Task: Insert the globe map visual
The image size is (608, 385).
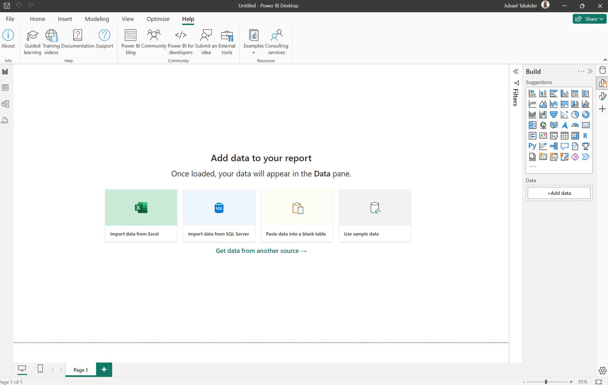Action: click(543, 125)
